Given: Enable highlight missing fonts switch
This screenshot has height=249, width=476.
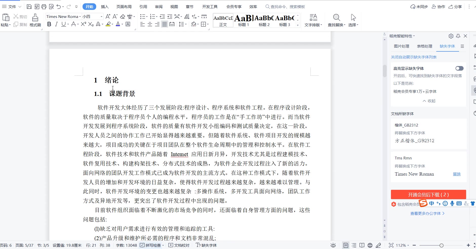Looking at the screenshot, I should (x=459, y=68).
